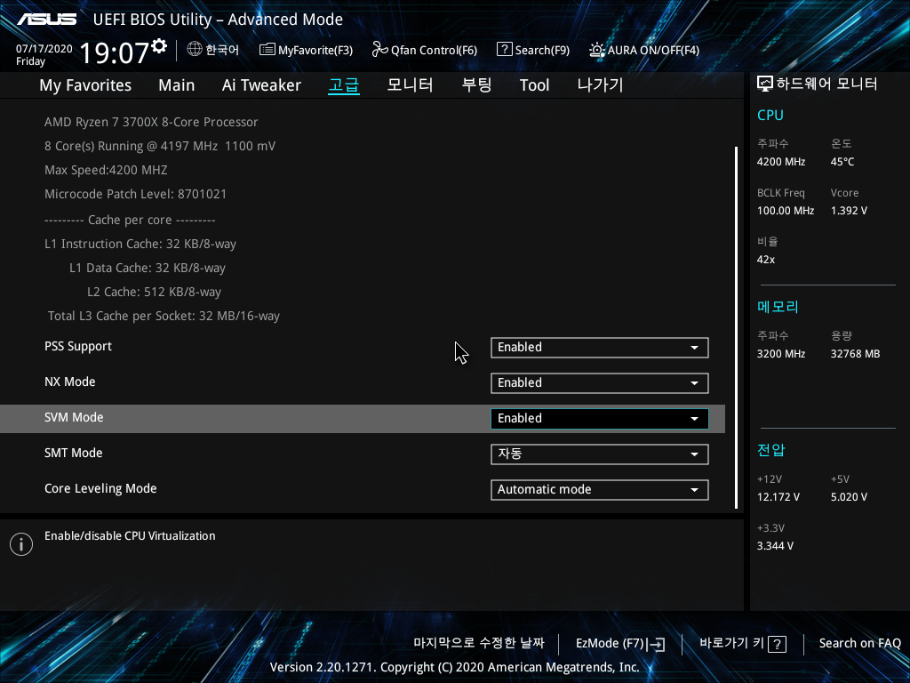This screenshot has height=683, width=910.
Task: Open the Core Leveling Mode dropdown
Action: click(x=600, y=490)
